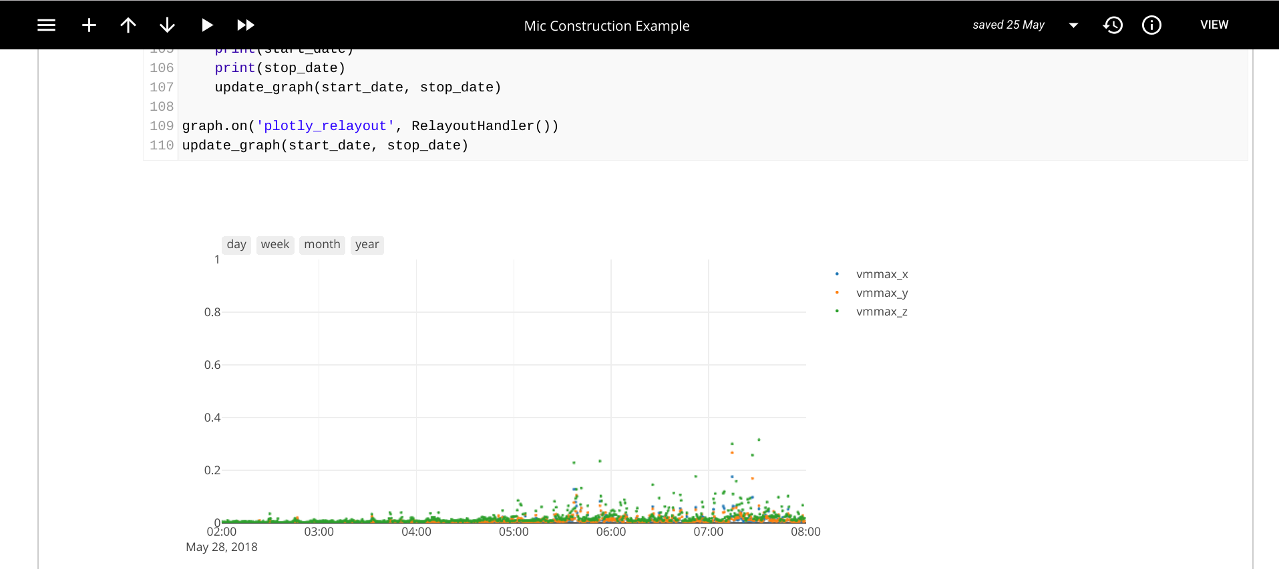This screenshot has width=1279, height=569.
Task: Click code line 107 update_graph call
Action: pos(358,87)
